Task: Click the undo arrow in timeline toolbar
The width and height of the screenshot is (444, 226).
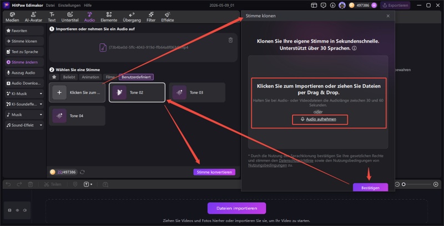Action: [x=8, y=184]
